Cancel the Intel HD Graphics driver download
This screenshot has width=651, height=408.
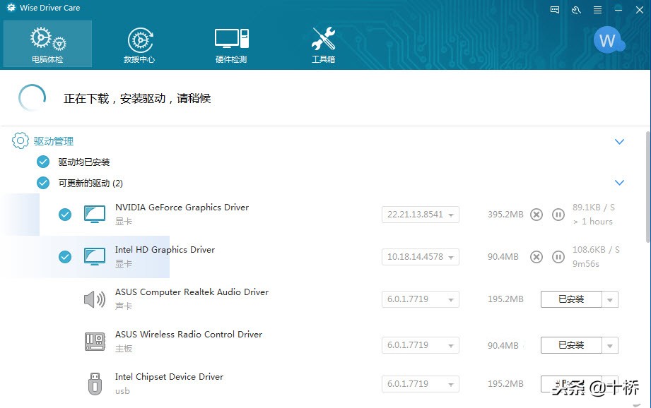pyautogui.click(x=536, y=256)
